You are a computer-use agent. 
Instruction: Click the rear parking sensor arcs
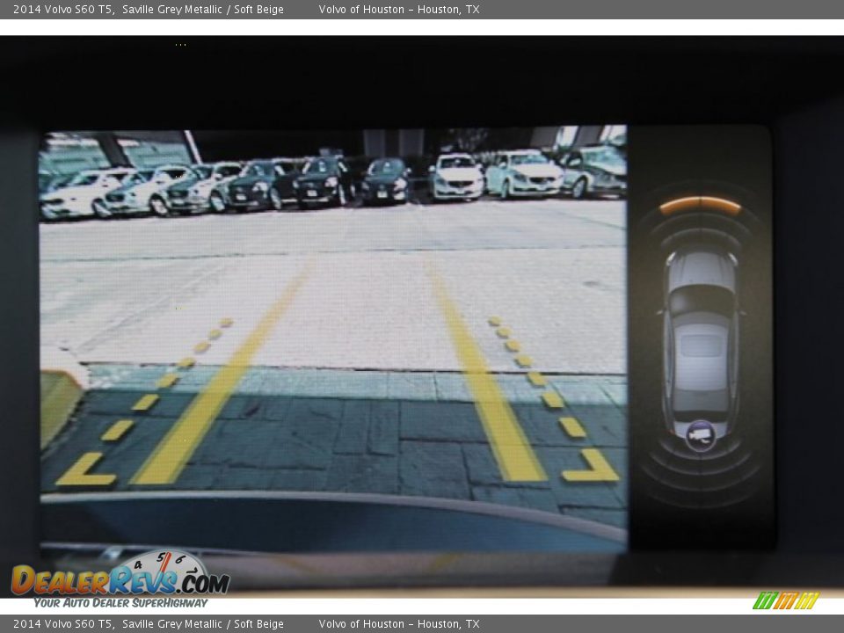coord(700,475)
